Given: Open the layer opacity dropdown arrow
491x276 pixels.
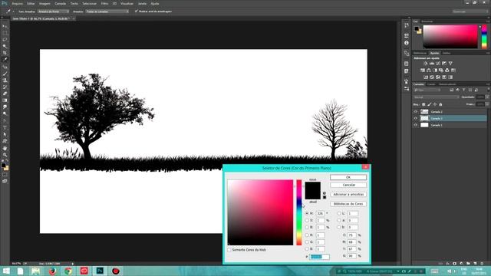Looking at the screenshot, I should [x=487, y=97].
